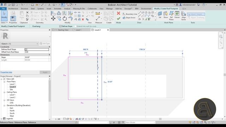Click the Edit Type button
This screenshot has height=127, width=226.
[45, 43]
